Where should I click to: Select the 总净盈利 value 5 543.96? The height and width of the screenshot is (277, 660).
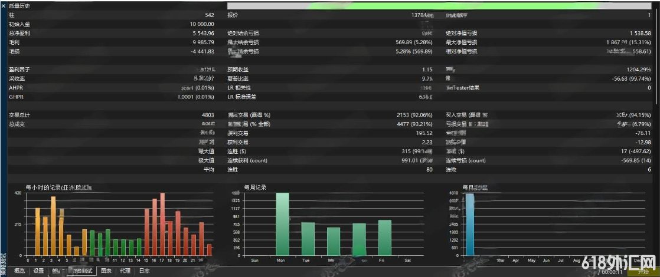[204, 33]
